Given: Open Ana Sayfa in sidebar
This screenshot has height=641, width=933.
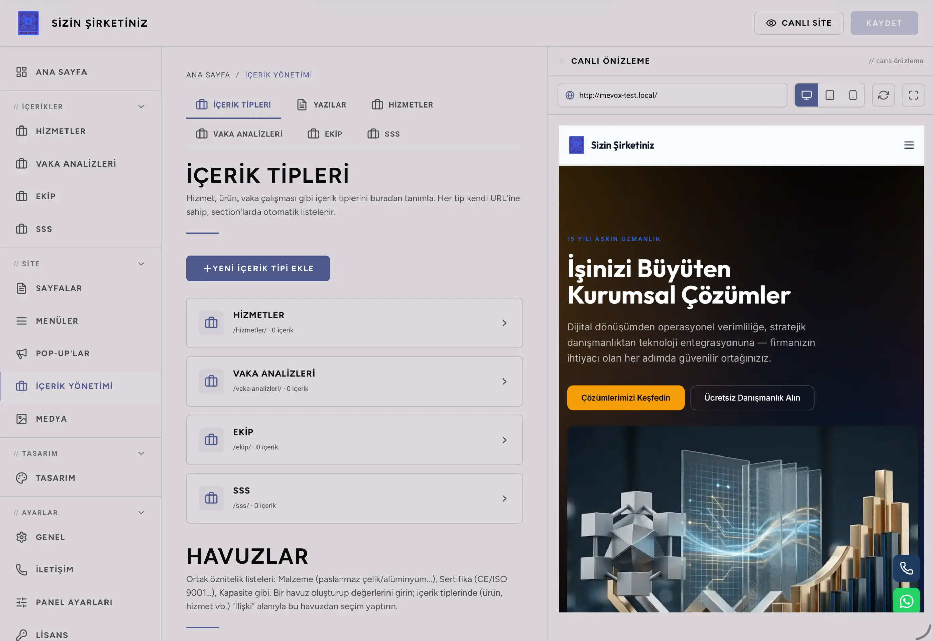Looking at the screenshot, I should 80,72.
